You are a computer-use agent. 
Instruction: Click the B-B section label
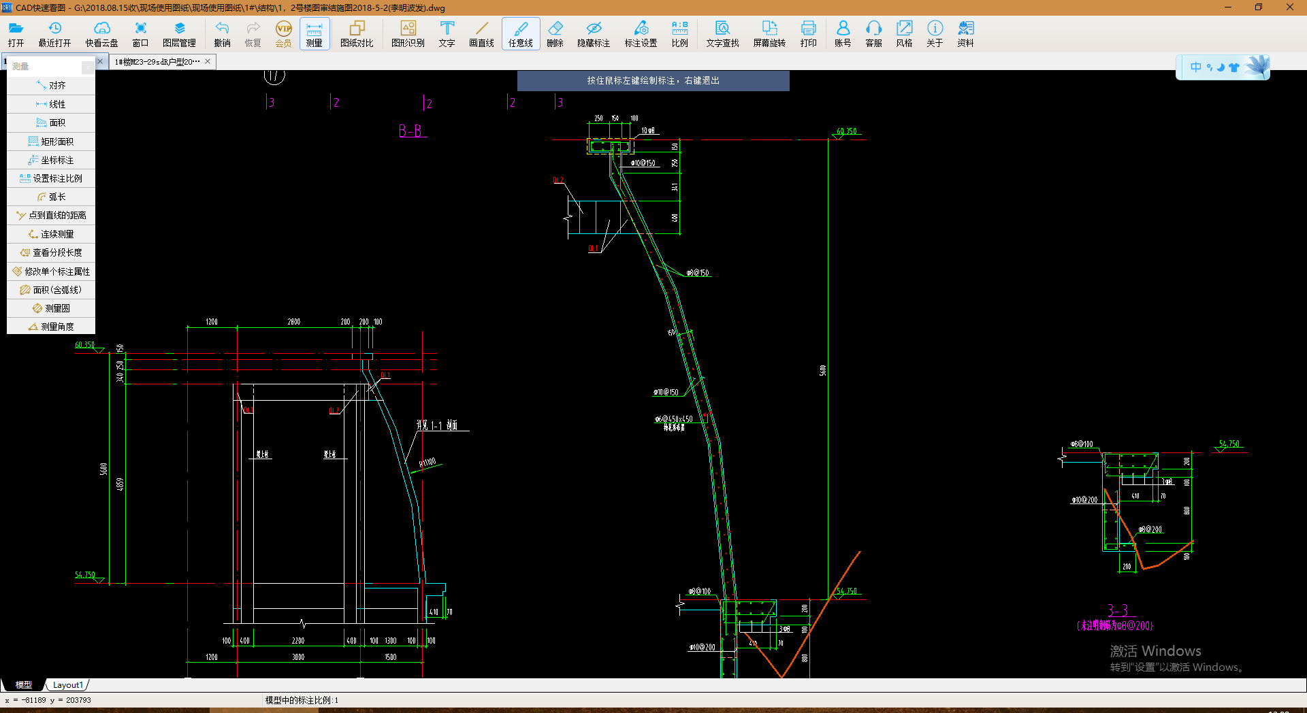coord(410,131)
